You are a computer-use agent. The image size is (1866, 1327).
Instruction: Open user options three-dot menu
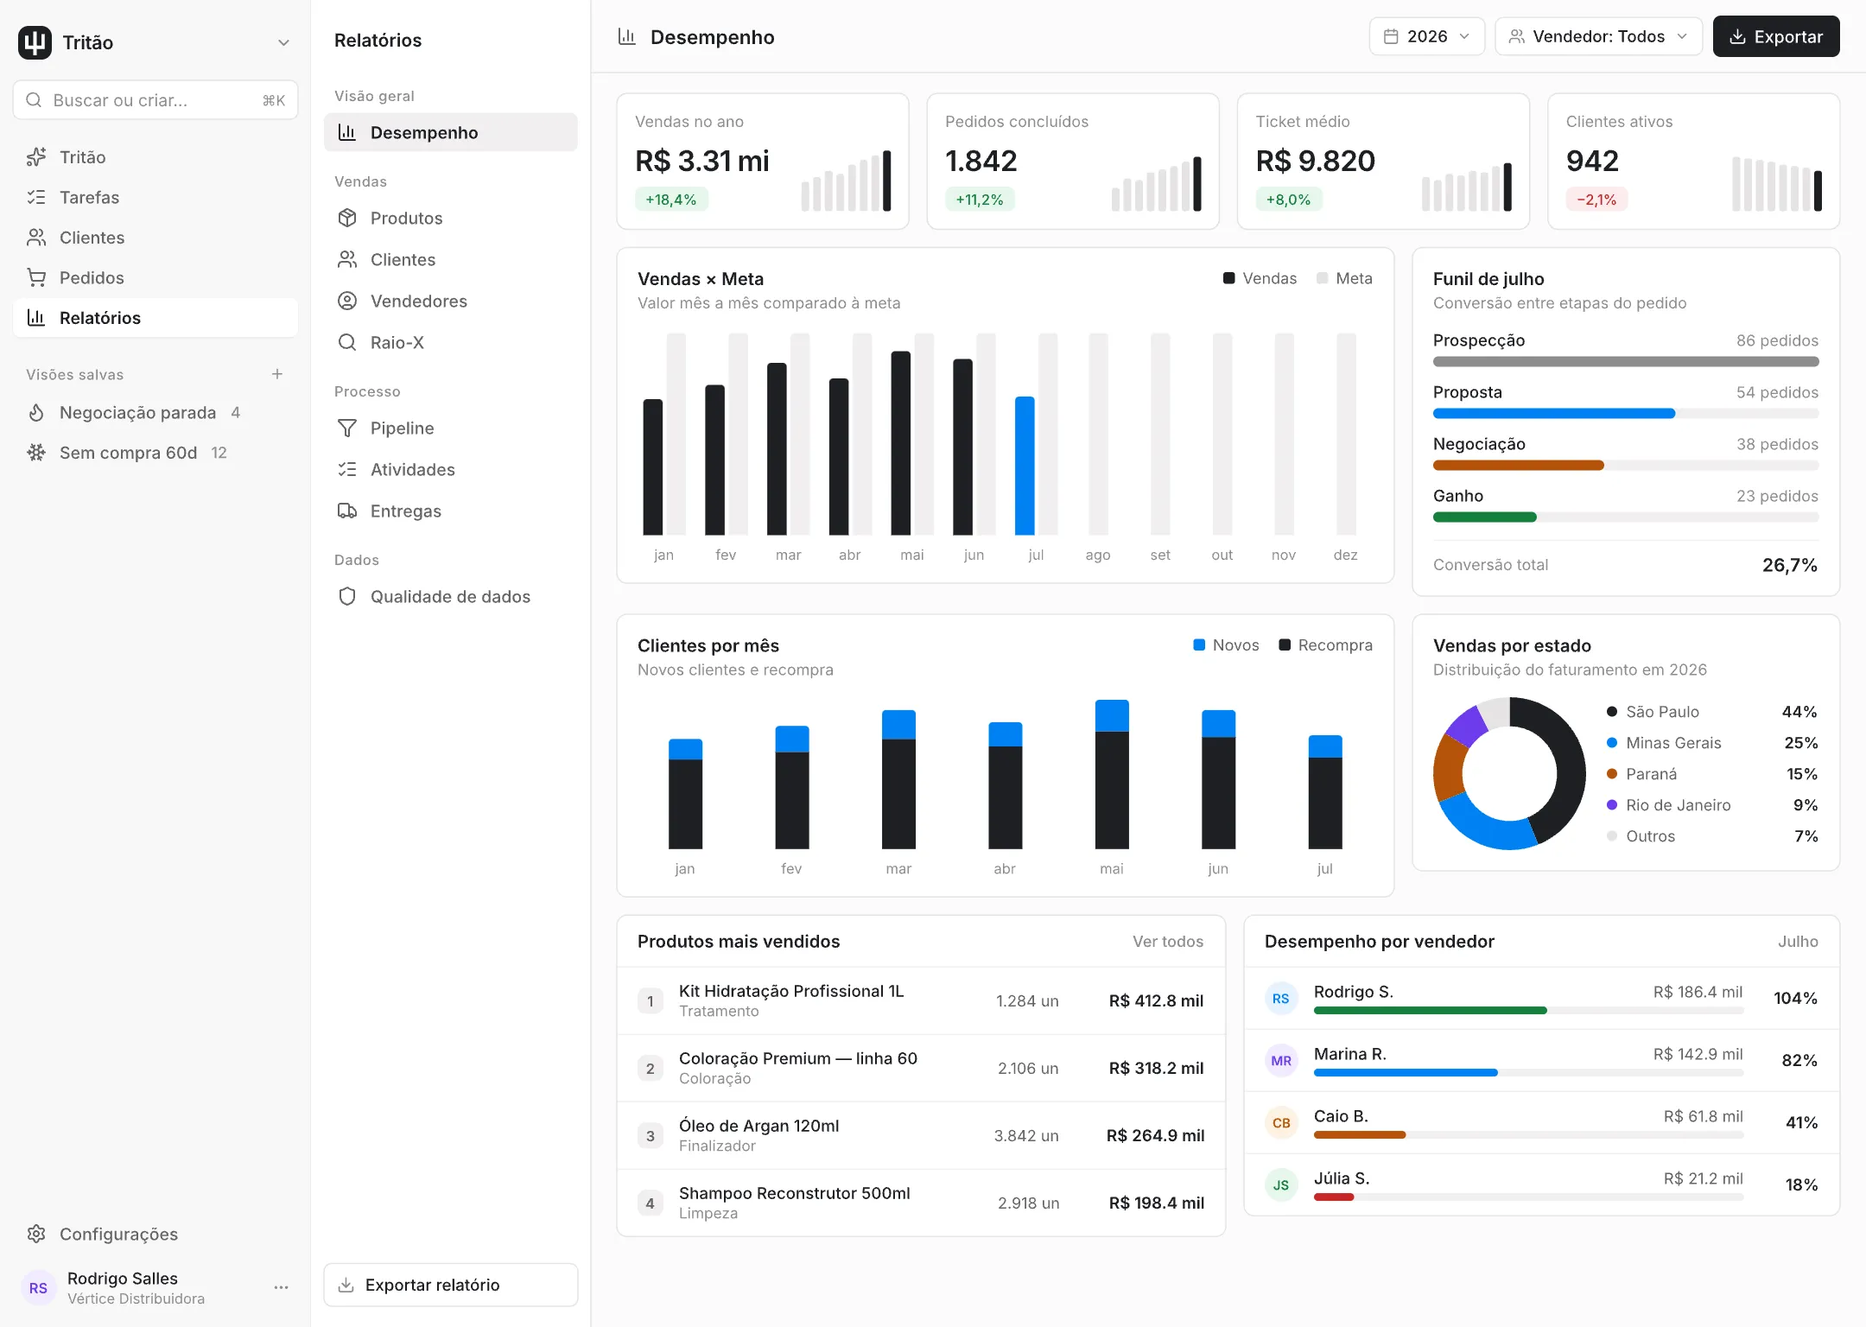click(281, 1287)
